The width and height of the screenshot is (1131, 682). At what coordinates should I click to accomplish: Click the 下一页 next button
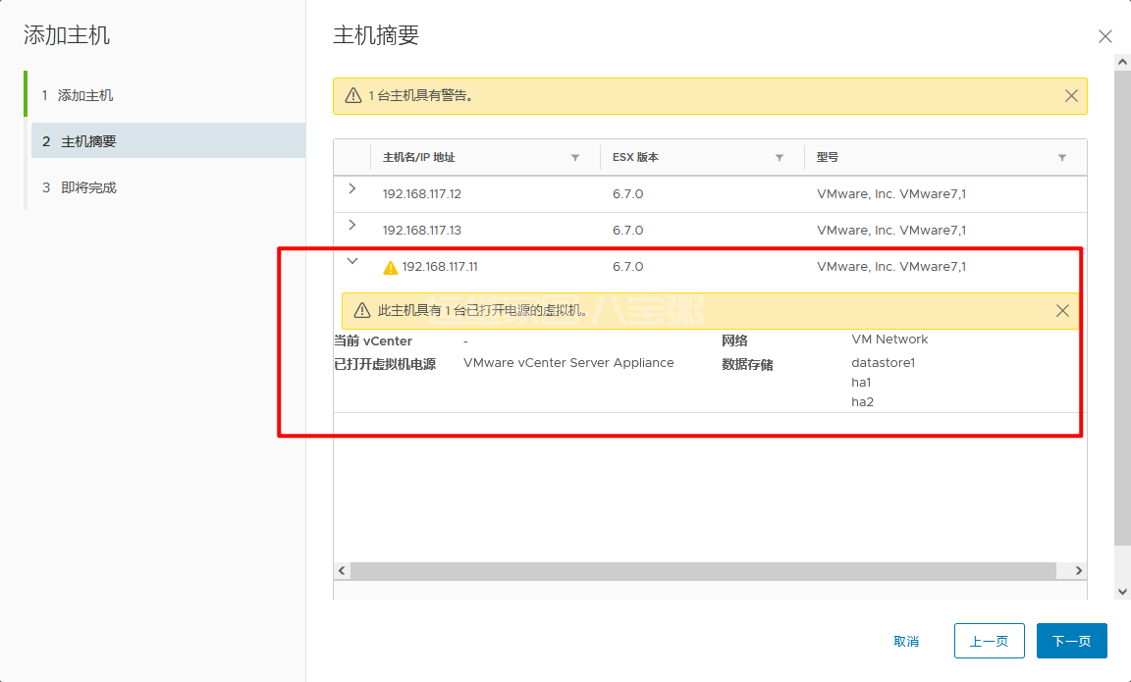[1071, 641]
